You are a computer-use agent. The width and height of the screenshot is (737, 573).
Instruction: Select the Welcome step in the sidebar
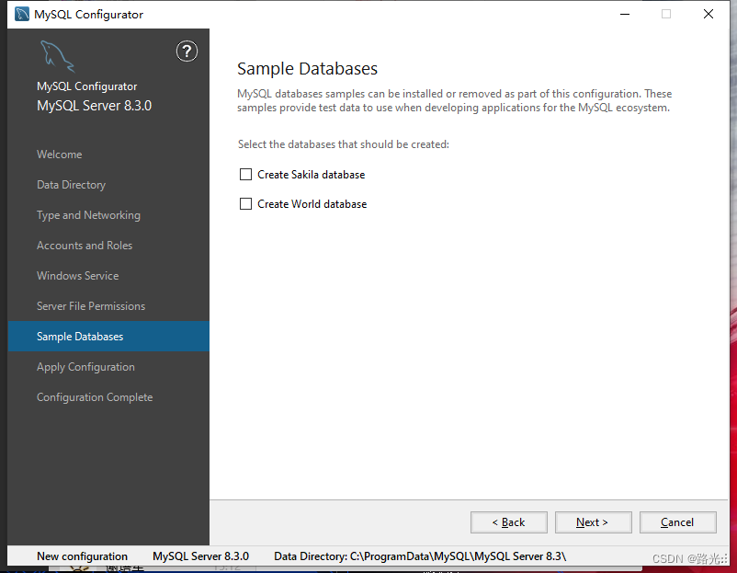(59, 154)
